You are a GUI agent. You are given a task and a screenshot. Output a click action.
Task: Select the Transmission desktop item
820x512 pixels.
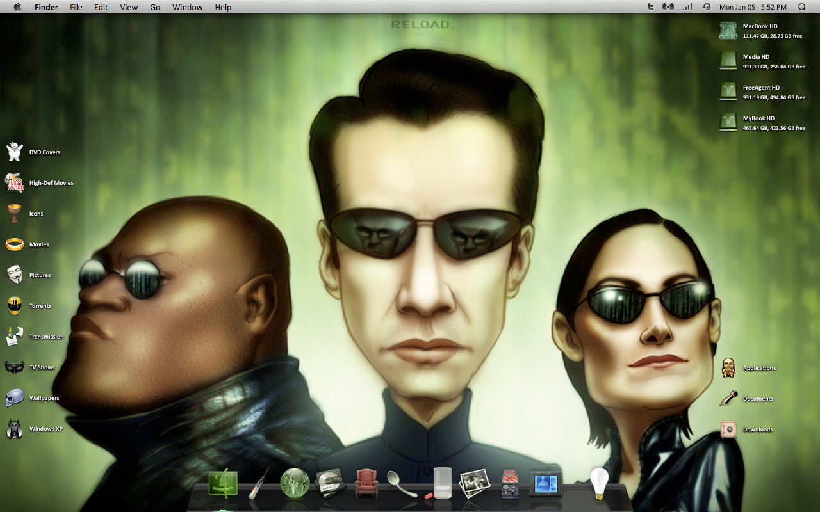[15, 337]
